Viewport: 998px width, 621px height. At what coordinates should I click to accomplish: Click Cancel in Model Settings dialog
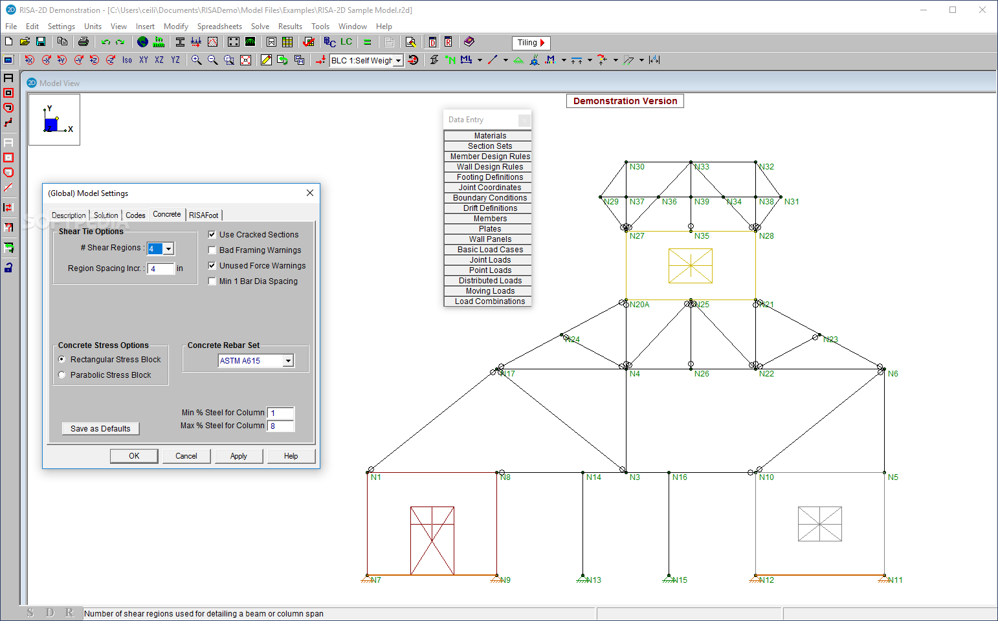186,456
